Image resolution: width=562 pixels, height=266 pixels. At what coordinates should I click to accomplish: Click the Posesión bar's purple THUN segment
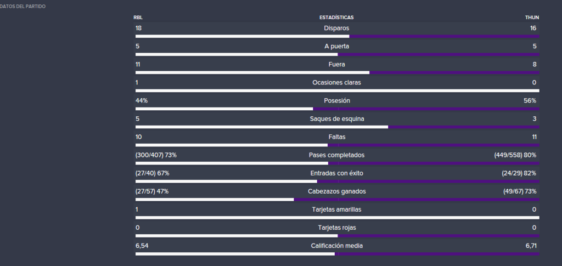pos(426,109)
